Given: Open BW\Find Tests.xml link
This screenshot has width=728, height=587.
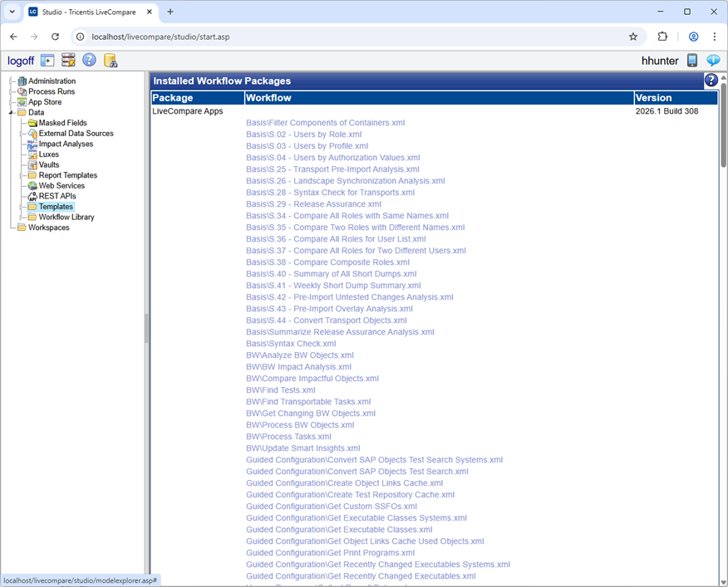Looking at the screenshot, I should (280, 390).
